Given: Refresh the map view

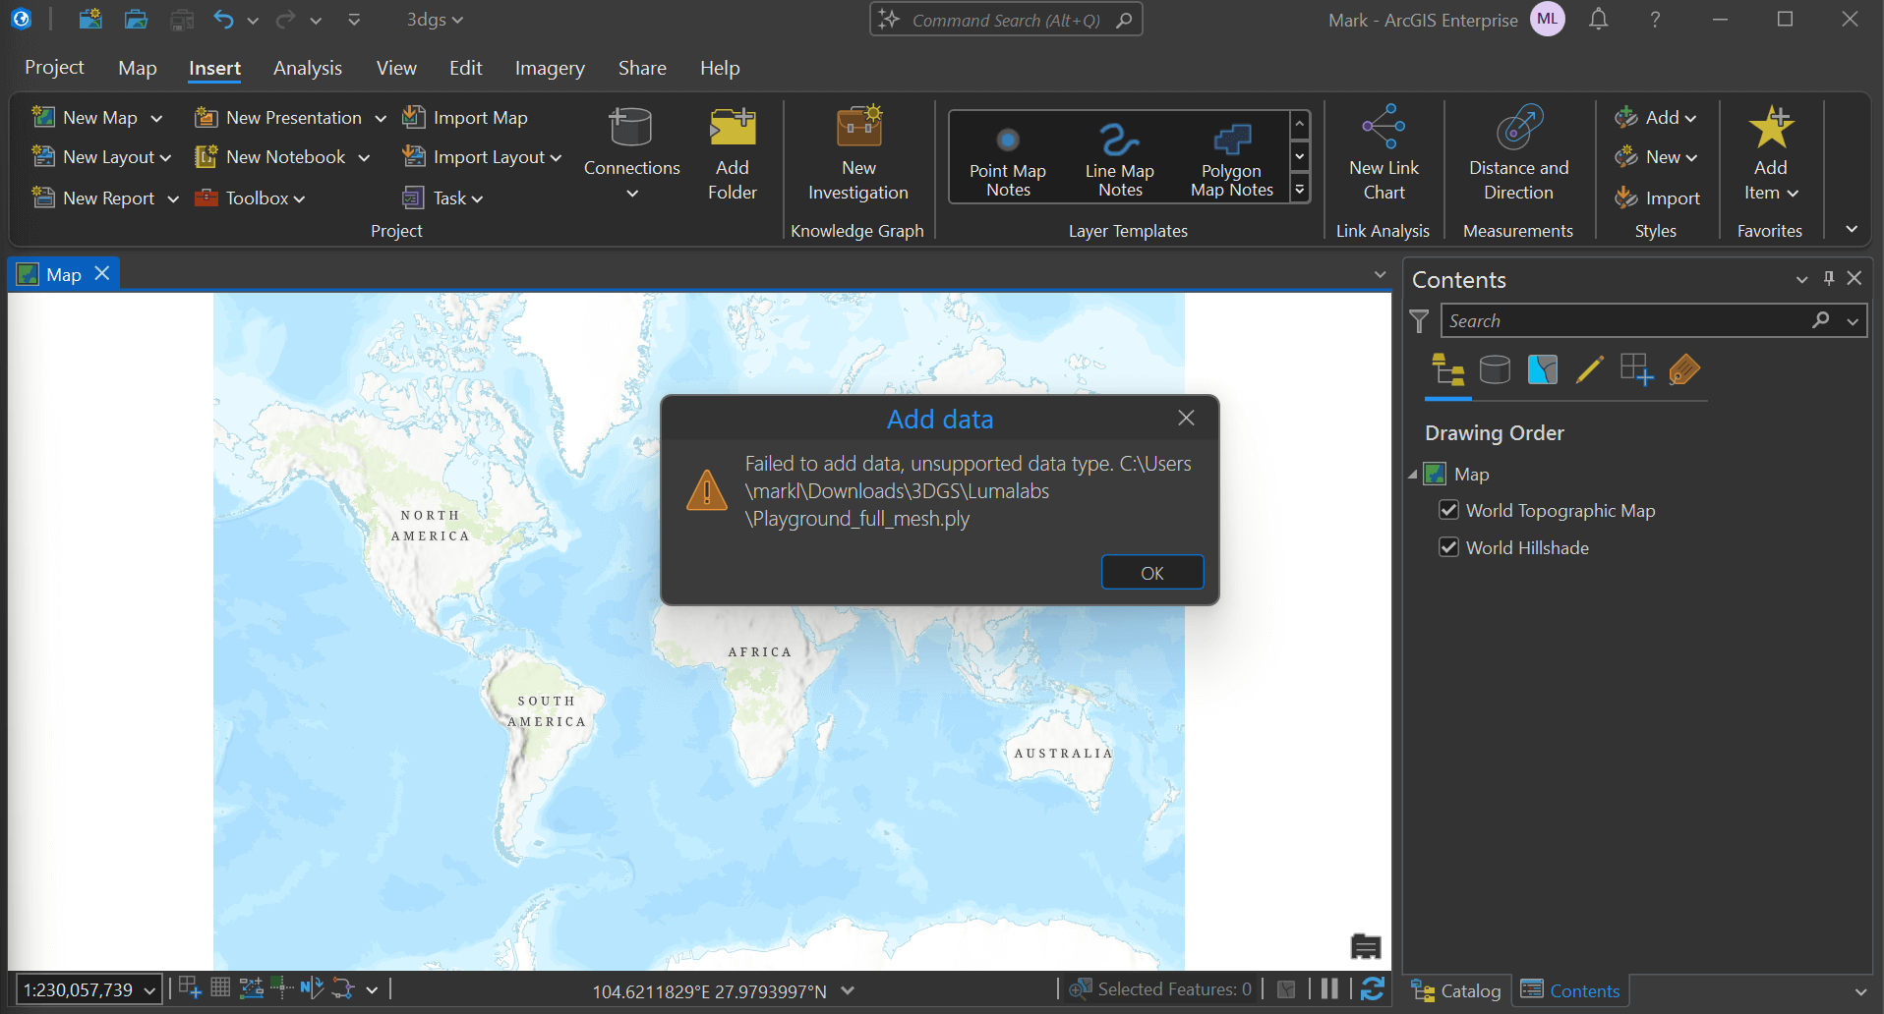Looking at the screenshot, I should click(x=1374, y=988).
